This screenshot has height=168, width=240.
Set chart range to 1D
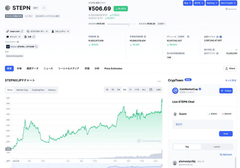coord(107,90)
